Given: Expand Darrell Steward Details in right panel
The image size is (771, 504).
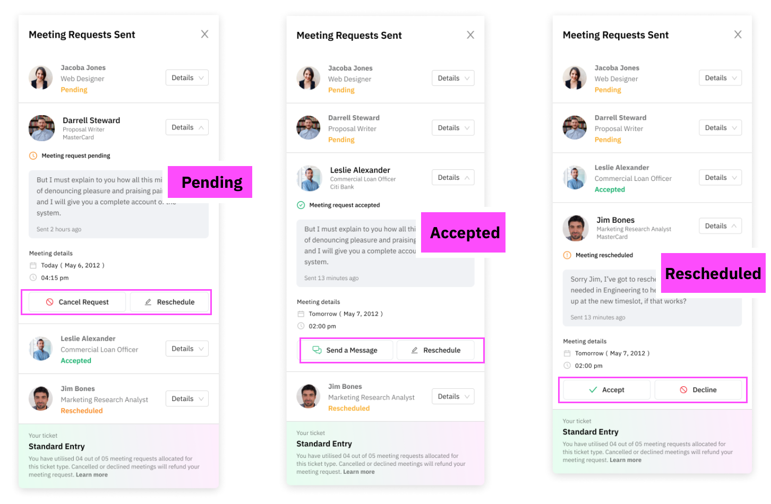Looking at the screenshot, I should (x=720, y=127).
